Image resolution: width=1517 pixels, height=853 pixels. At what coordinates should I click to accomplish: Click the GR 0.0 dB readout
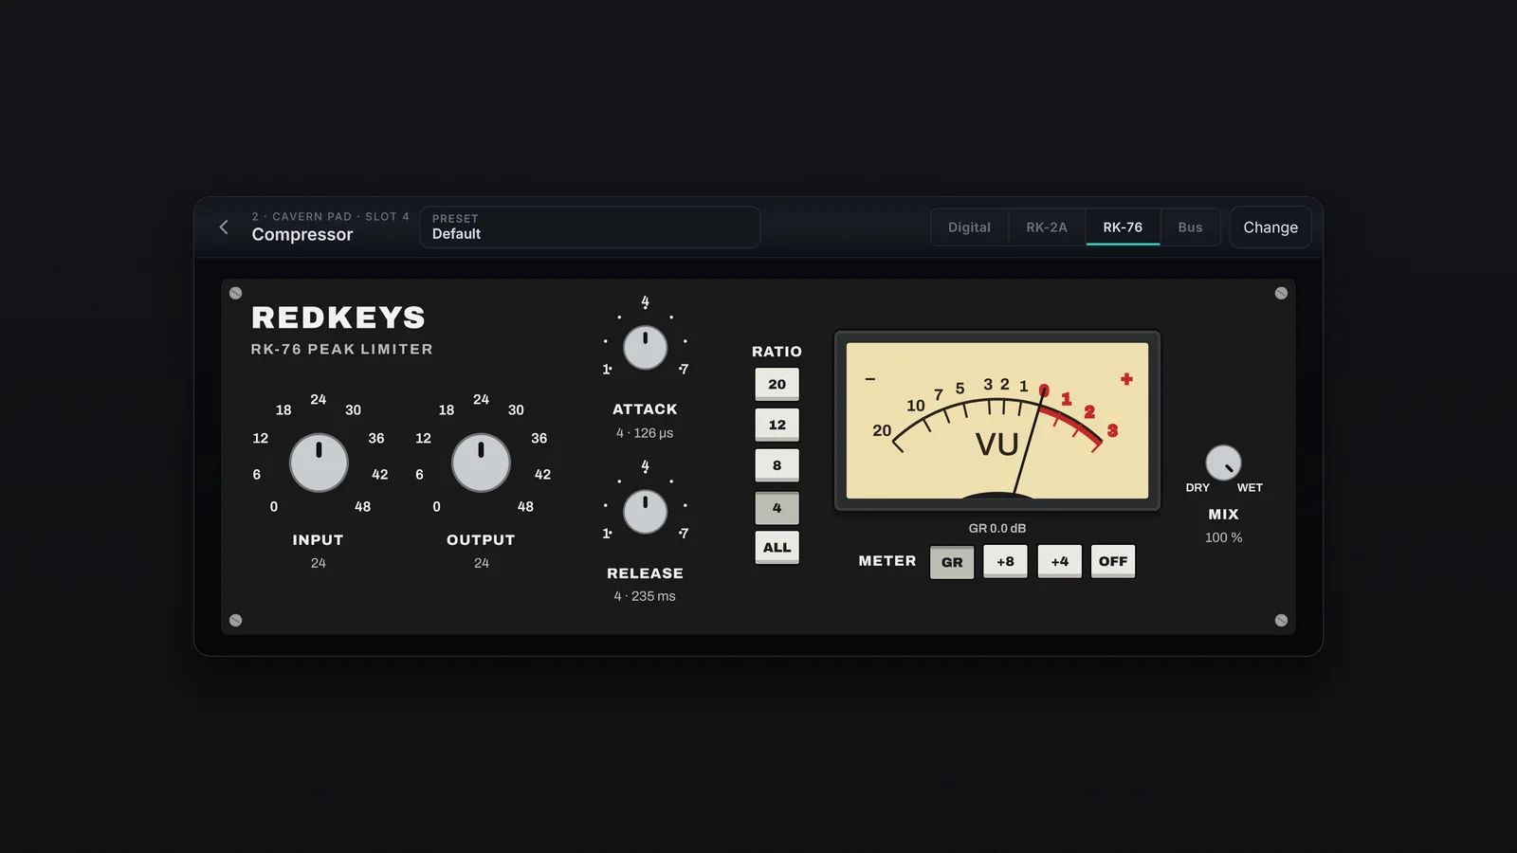[x=997, y=529]
